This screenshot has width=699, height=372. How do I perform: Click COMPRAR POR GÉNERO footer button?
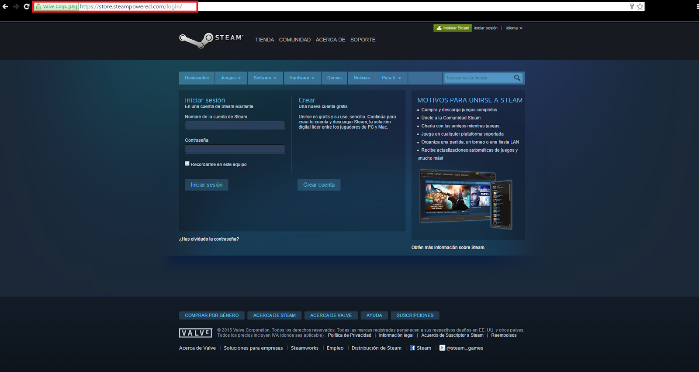point(212,315)
